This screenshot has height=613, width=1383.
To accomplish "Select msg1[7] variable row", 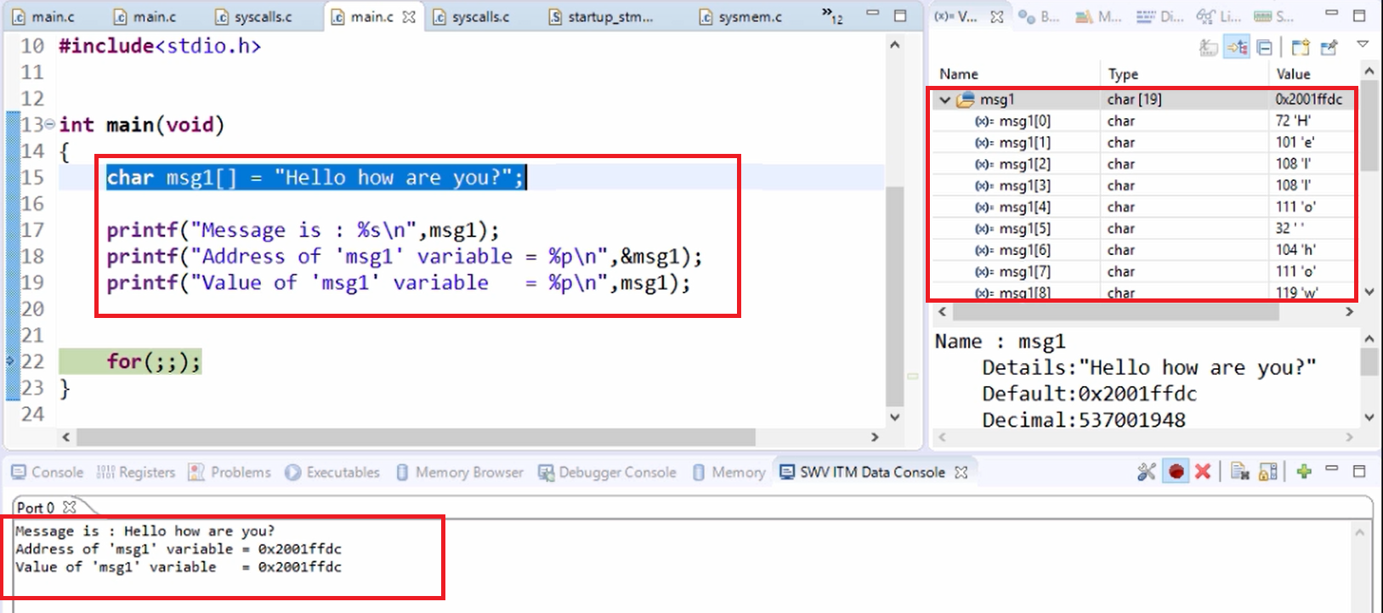I will 1141,271.
